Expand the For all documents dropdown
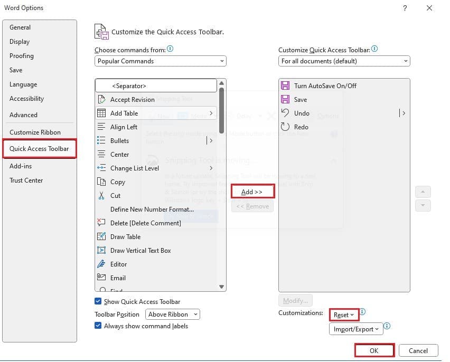The height and width of the screenshot is (362, 450). [x=344, y=61]
